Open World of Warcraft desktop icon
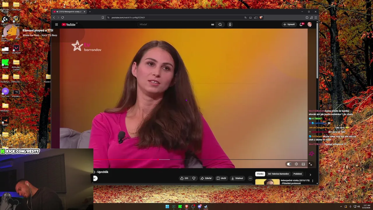This screenshot has width=373, height=210. pos(16,20)
